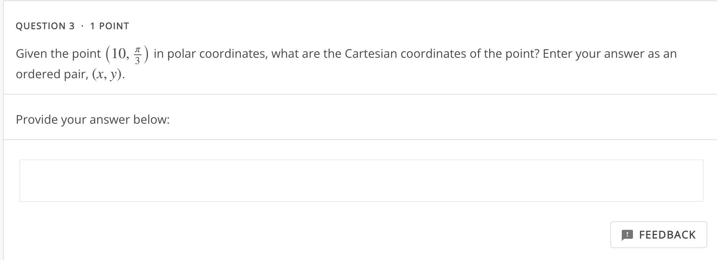
Task: Click the Provide your answer below text
Action: tap(93, 119)
